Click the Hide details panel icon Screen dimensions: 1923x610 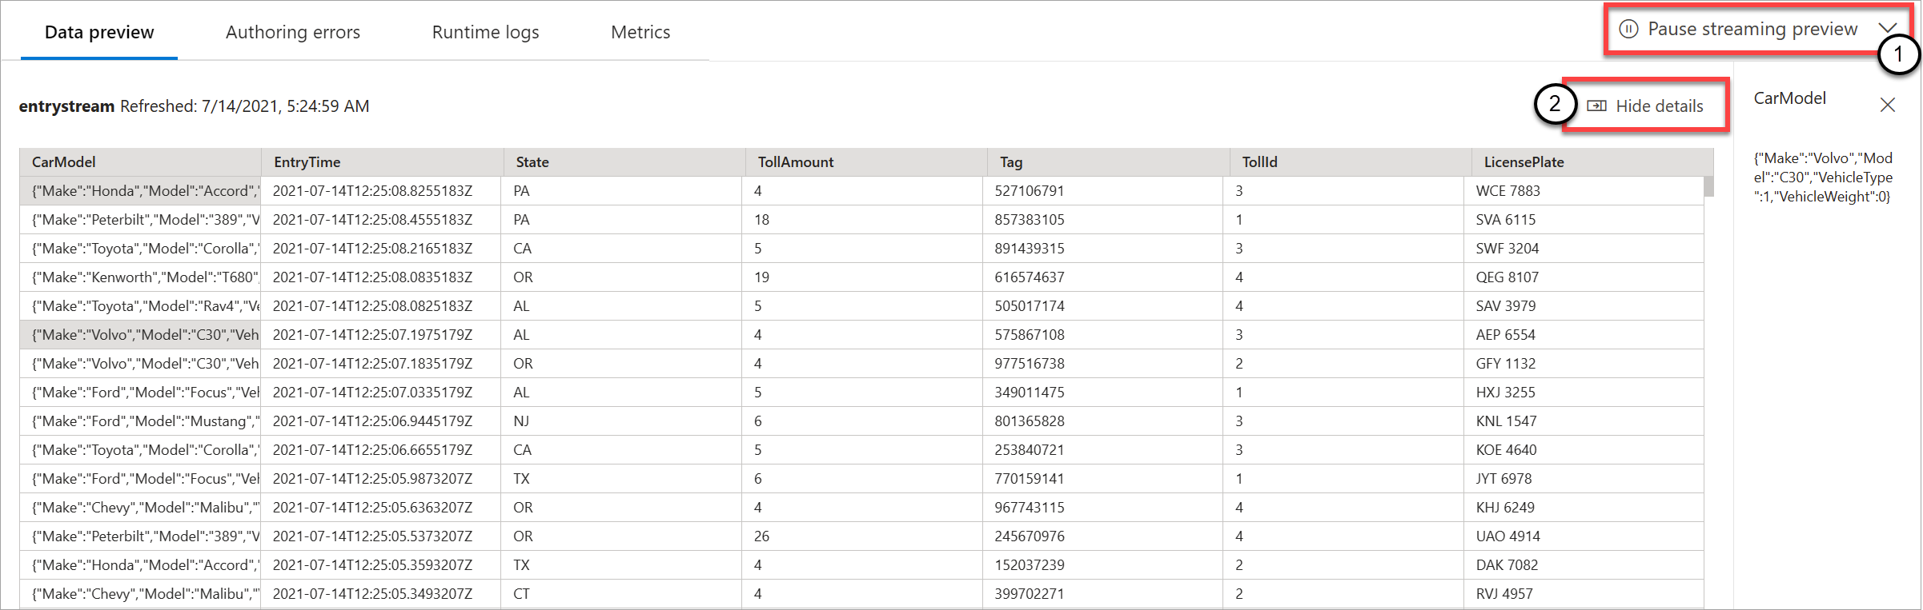(1596, 106)
